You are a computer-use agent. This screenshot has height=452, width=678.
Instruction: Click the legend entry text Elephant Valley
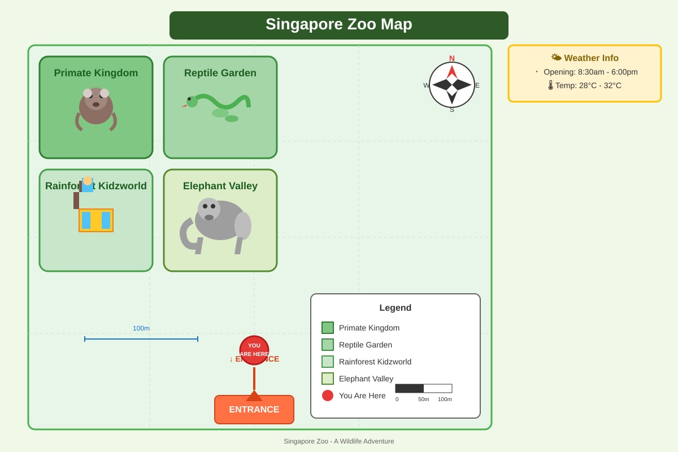coord(366,379)
